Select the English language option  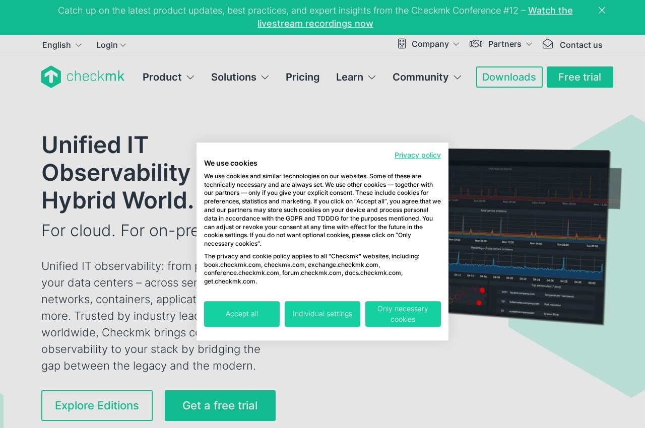56,45
